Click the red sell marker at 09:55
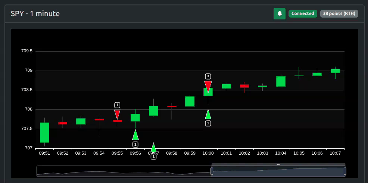The height and width of the screenshot is (183, 368). 117,114
